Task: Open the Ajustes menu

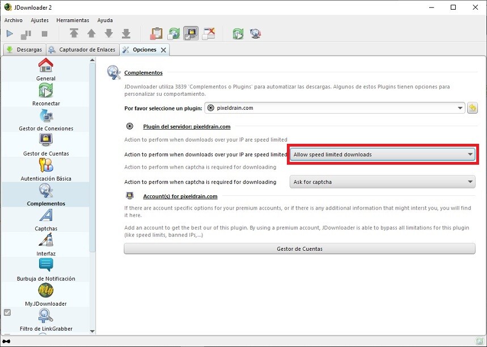Action: [40, 20]
